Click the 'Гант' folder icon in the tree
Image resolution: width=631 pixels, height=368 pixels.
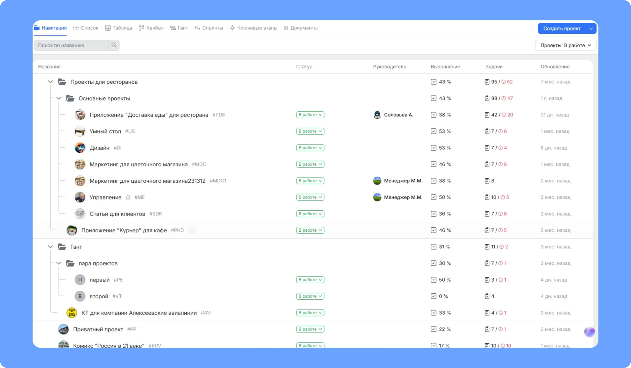tap(62, 247)
